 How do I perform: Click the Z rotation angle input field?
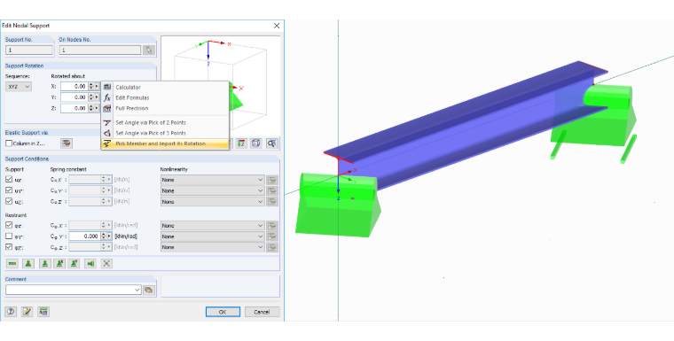[x=74, y=108]
